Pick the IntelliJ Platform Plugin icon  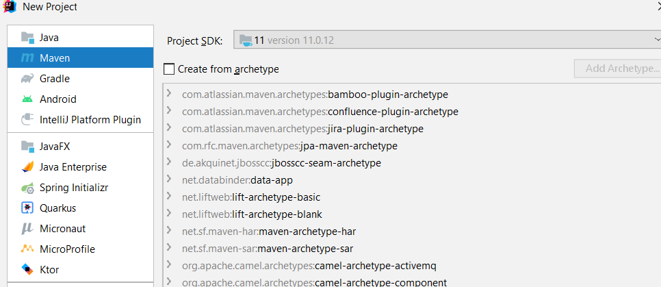[x=27, y=120]
